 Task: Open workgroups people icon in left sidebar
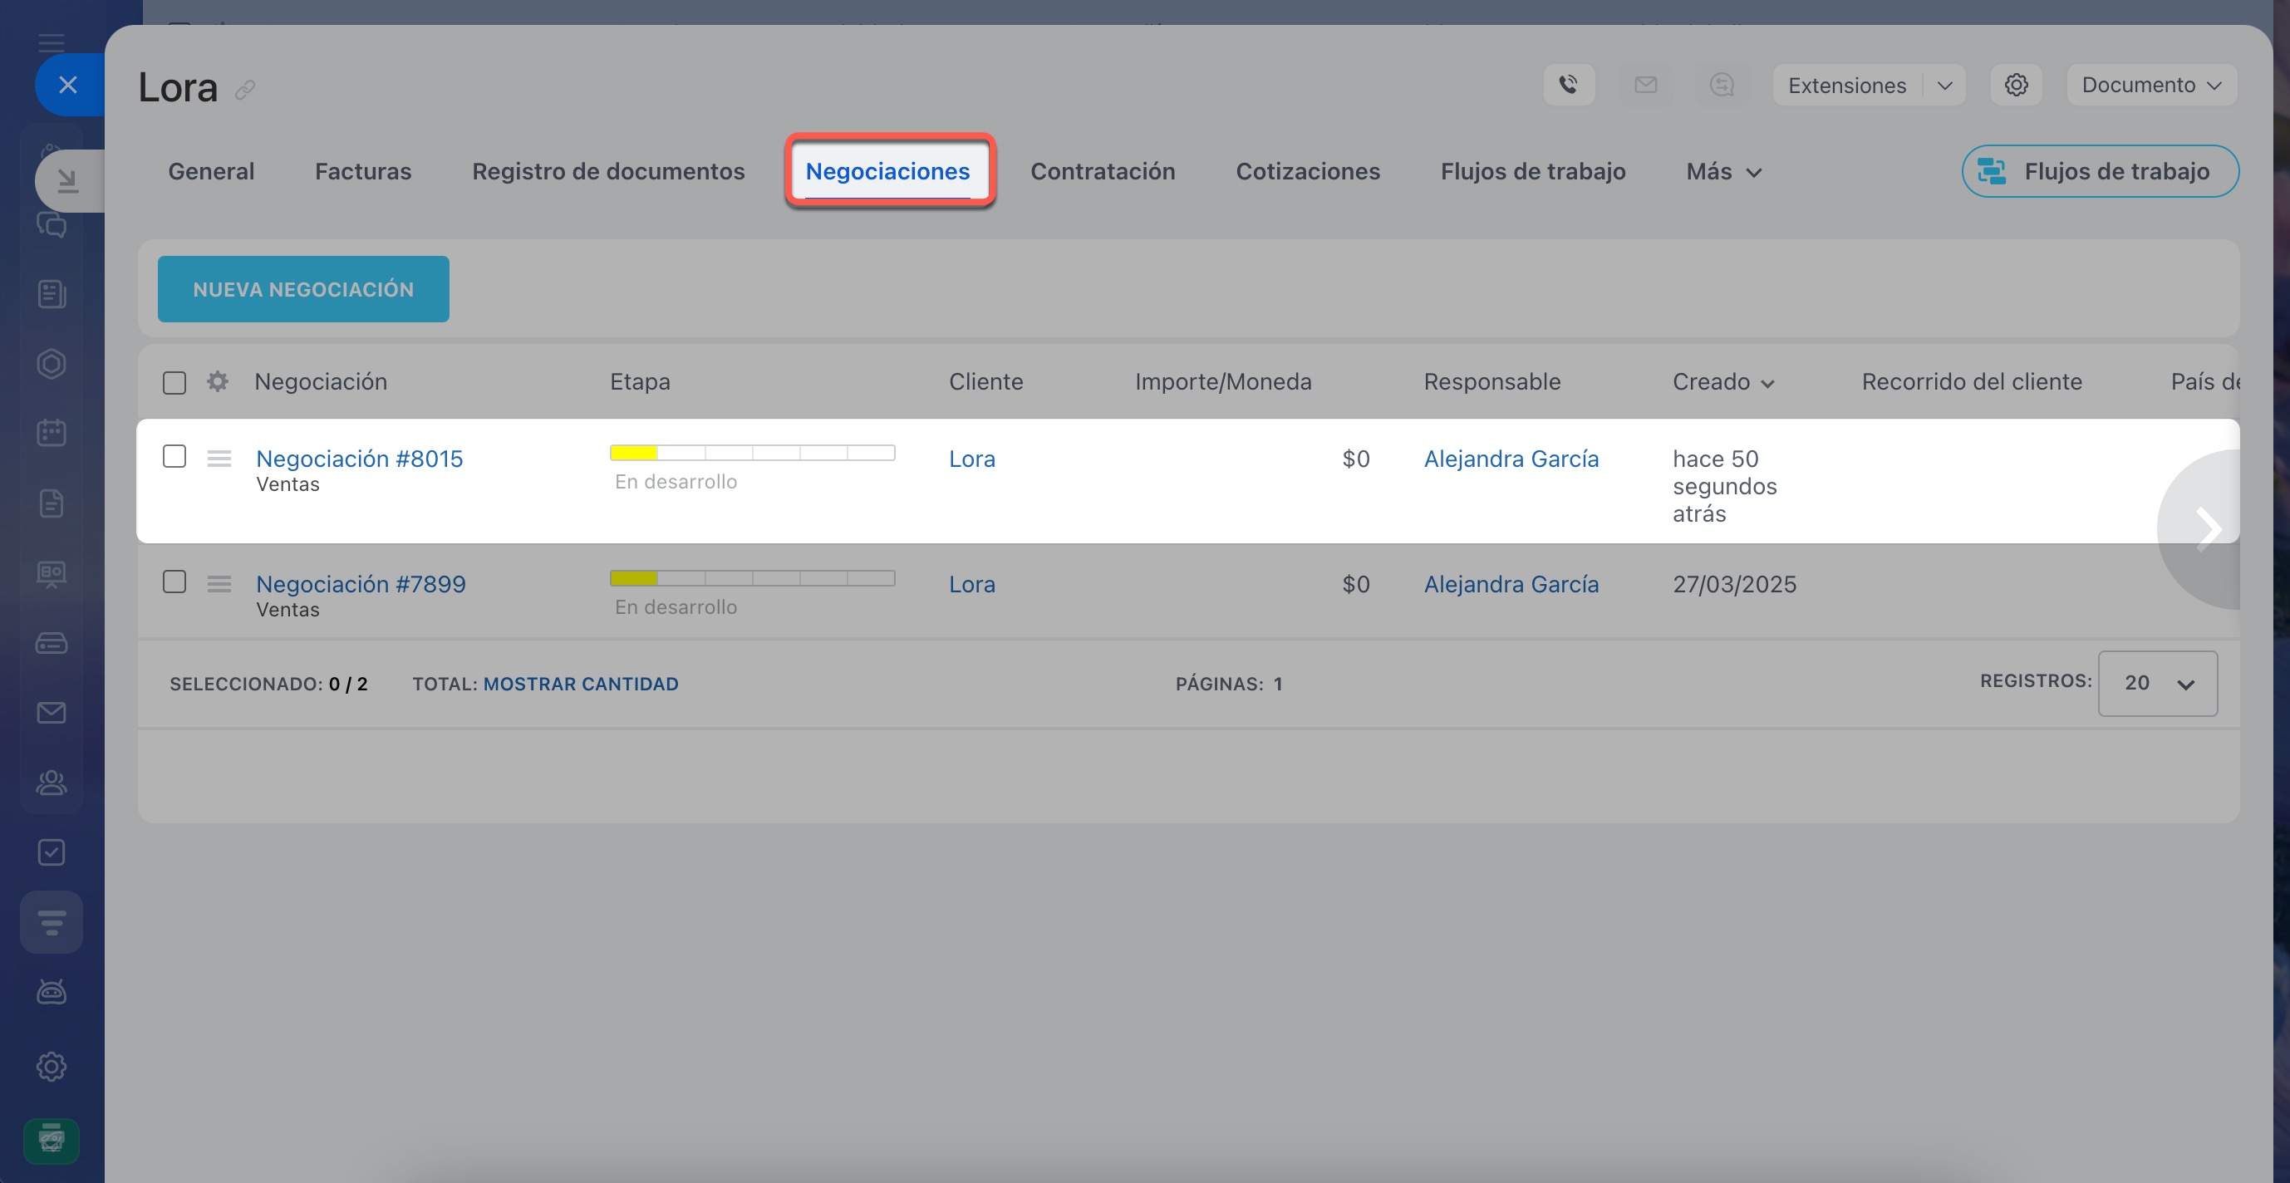coord(52,782)
